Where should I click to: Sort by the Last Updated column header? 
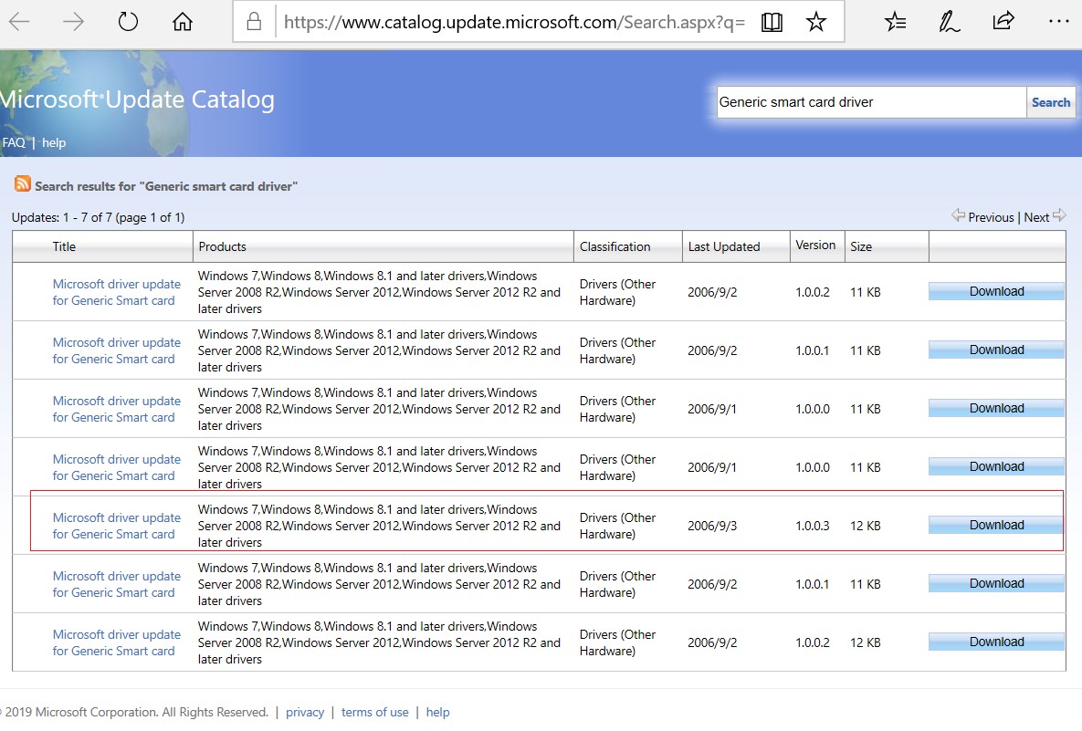[x=724, y=246]
